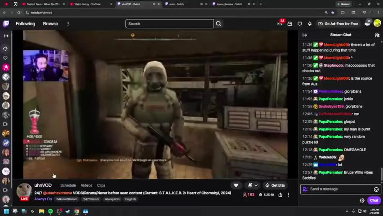Open the notification bell dropdown
Image resolution: width=383 pixels, height=216 pixels.
click(253, 185)
